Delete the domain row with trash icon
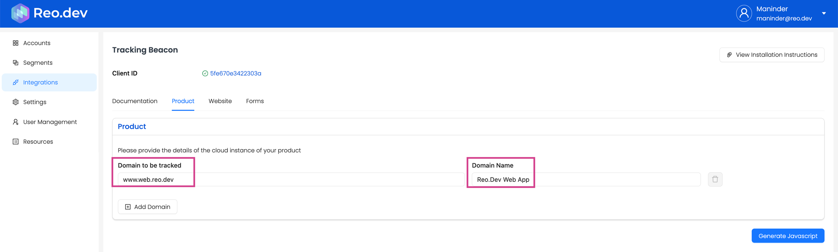Viewport: 838px width, 252px height. (715, 179)
